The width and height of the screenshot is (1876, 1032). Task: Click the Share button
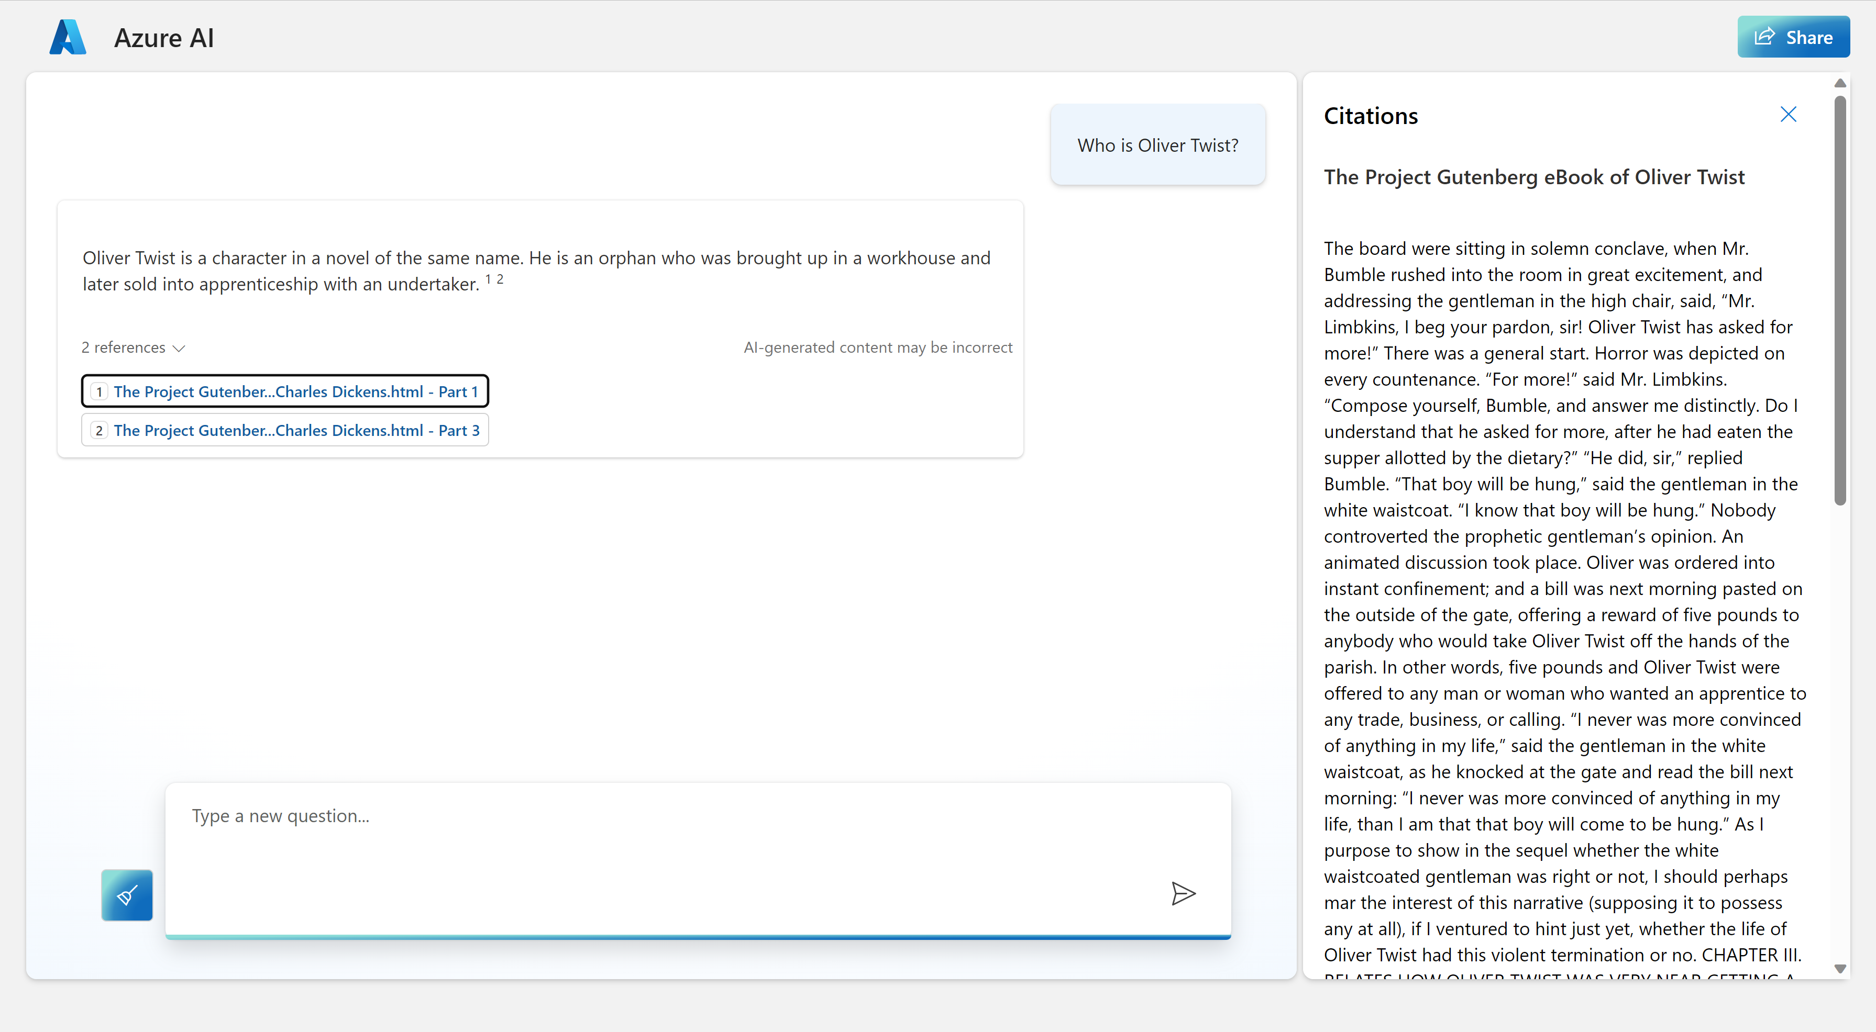pos(1793,37)
